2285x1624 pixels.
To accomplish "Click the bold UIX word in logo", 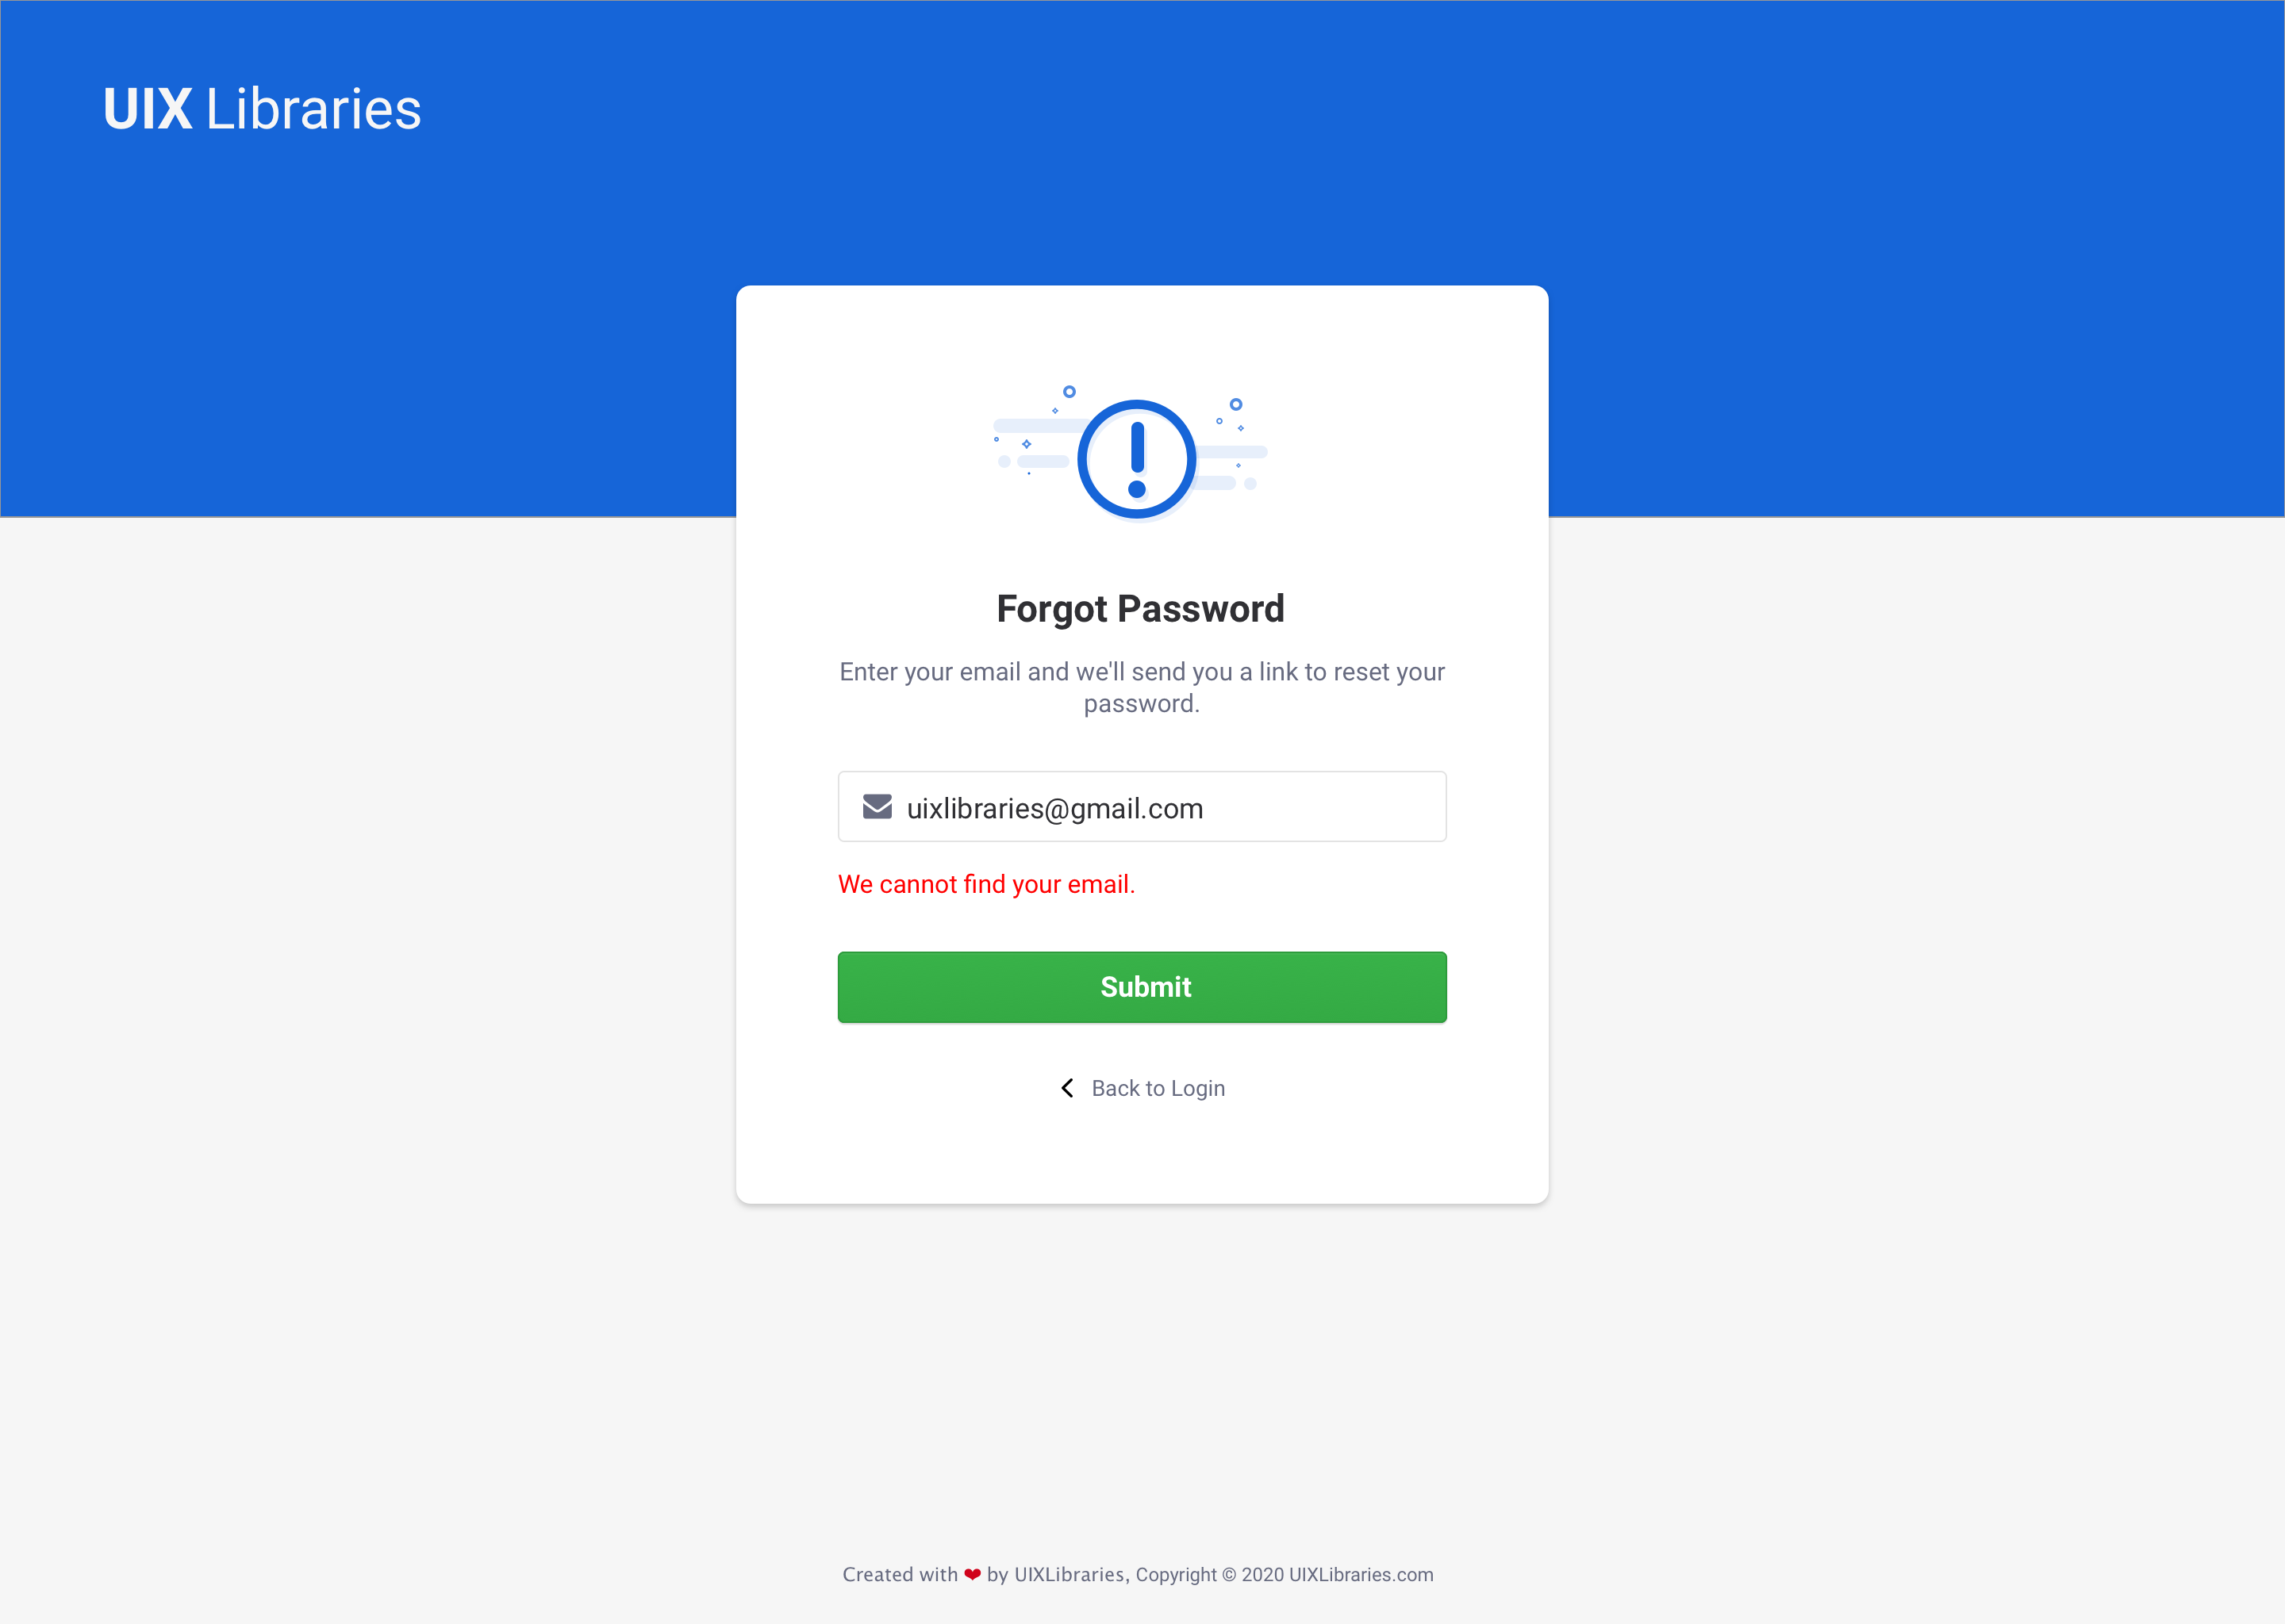I will [147, 109].
